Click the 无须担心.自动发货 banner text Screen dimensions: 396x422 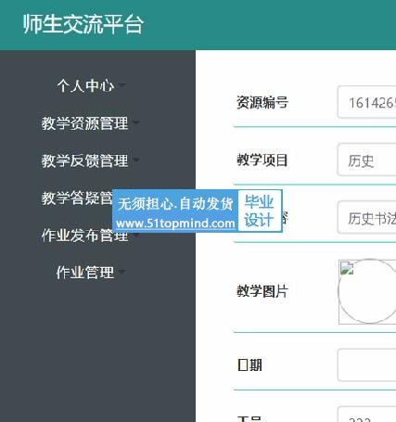175,203
